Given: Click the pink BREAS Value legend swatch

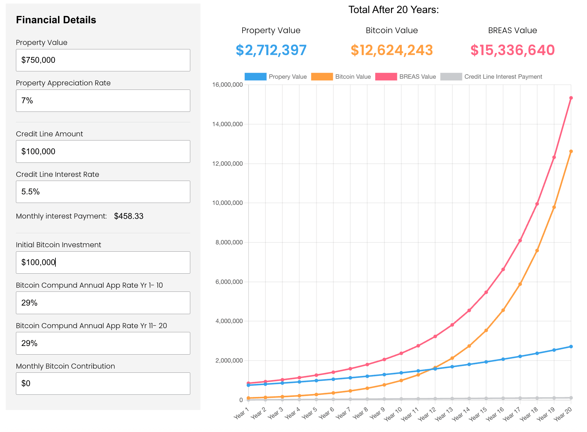Looking at the screenshot, I should [386, 77].
